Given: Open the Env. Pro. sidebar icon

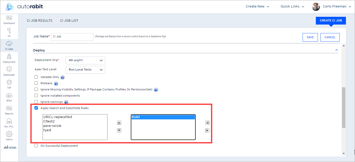Looking at the screenshot, I should point(9,121).
